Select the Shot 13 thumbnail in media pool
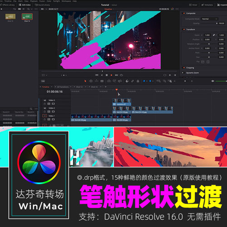227x227 pixels. pyautogui.click(x=10, y=17)
